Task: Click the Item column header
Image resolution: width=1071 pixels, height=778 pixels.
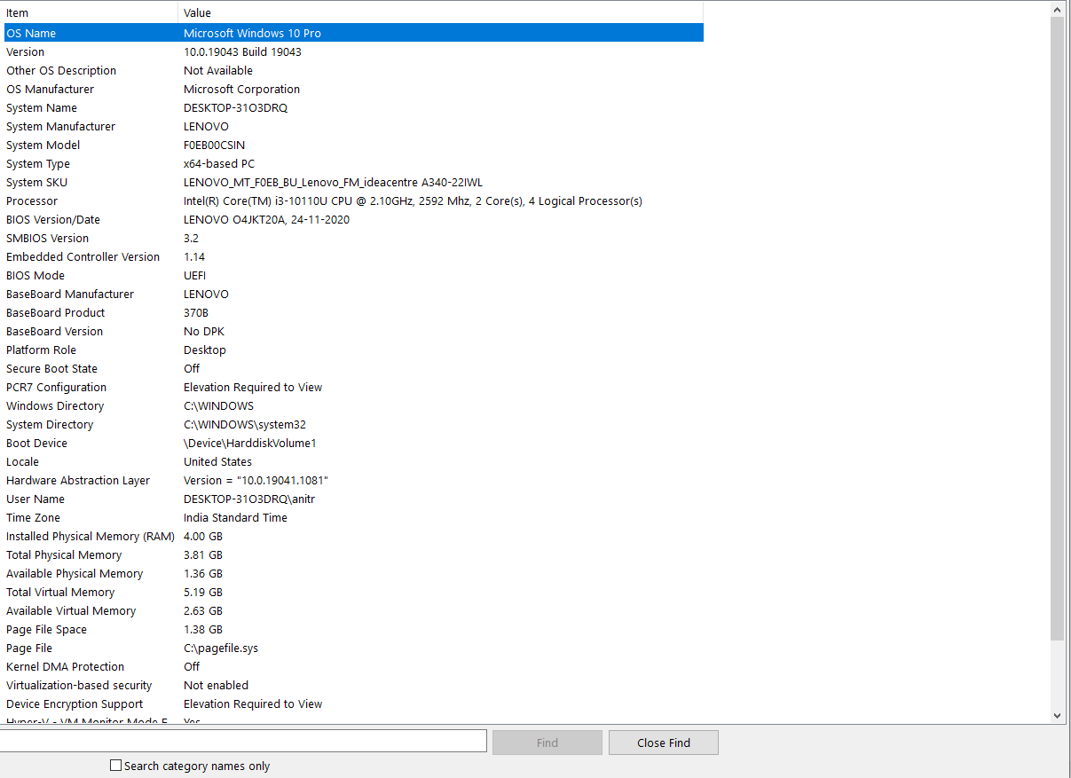Action: pyautogui.click(x=89, y=12)
